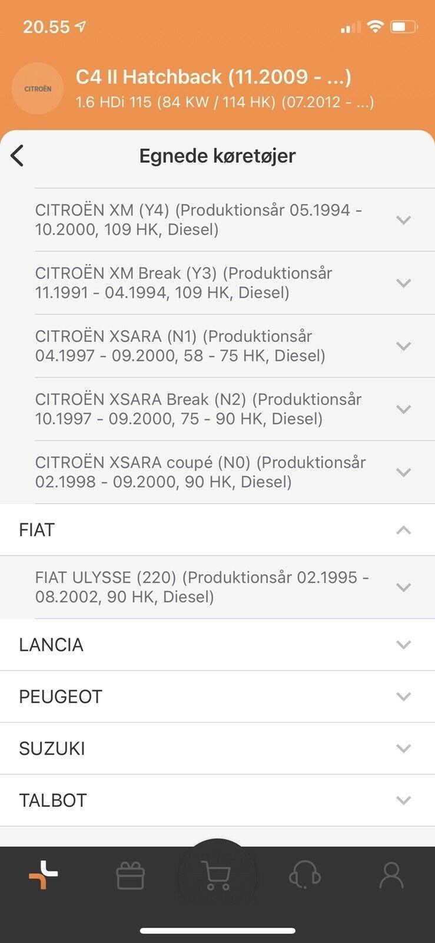Open the user profile icon
The image size is (435, 943).
[391, 876]
